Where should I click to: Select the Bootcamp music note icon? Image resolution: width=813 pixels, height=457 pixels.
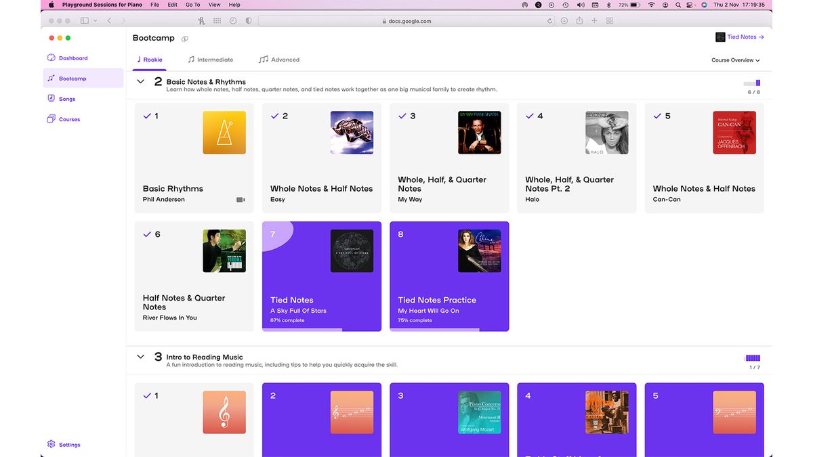point(51,79)
